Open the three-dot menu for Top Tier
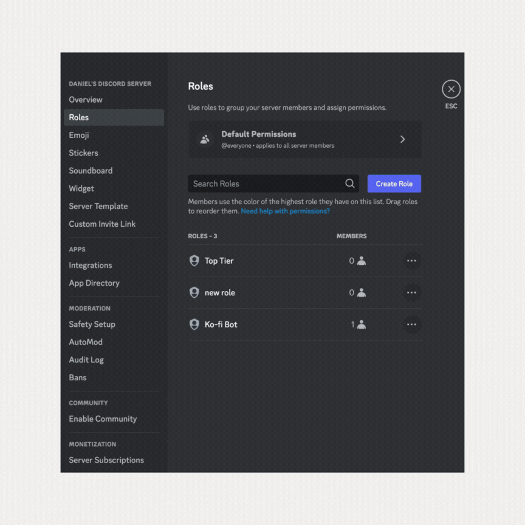The width and height of the screenshot is (525, 525). tap(411, 261)
